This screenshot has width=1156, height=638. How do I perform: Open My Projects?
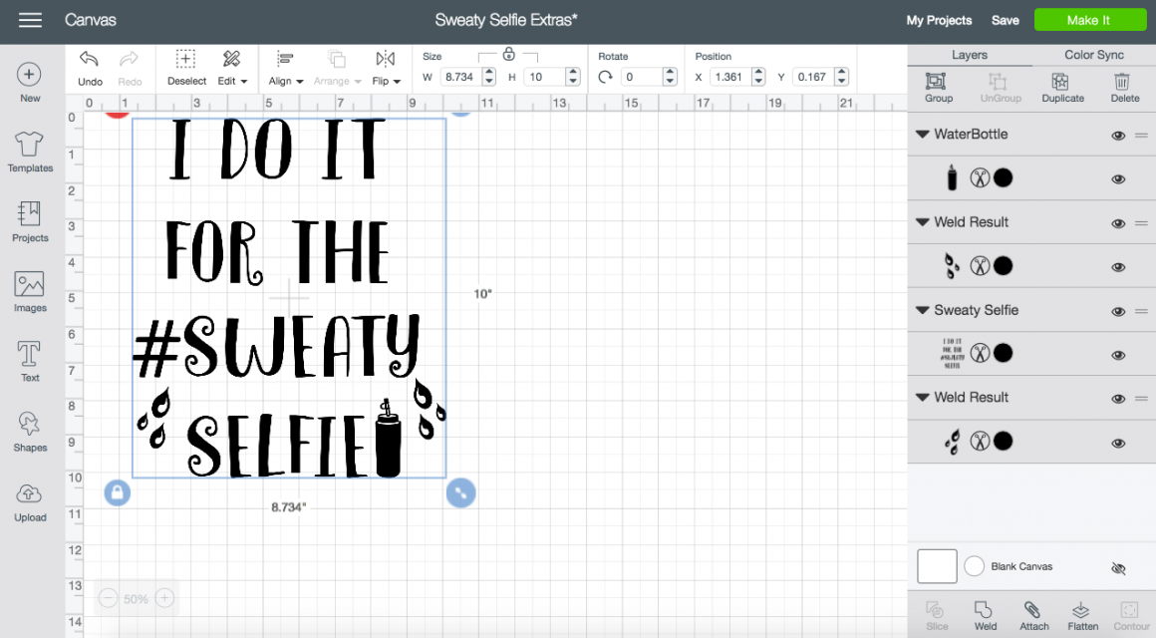click(x=939, y=21)
